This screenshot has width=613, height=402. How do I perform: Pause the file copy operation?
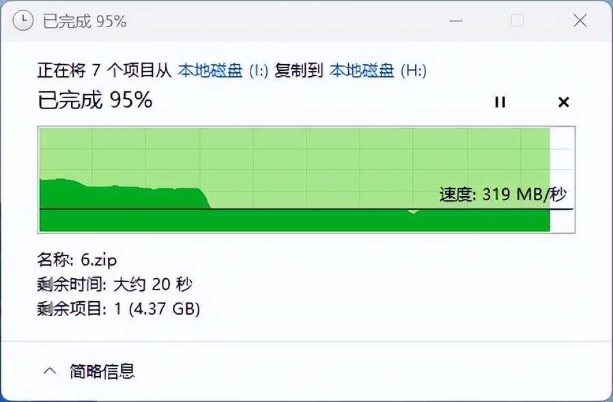point(500,102)
